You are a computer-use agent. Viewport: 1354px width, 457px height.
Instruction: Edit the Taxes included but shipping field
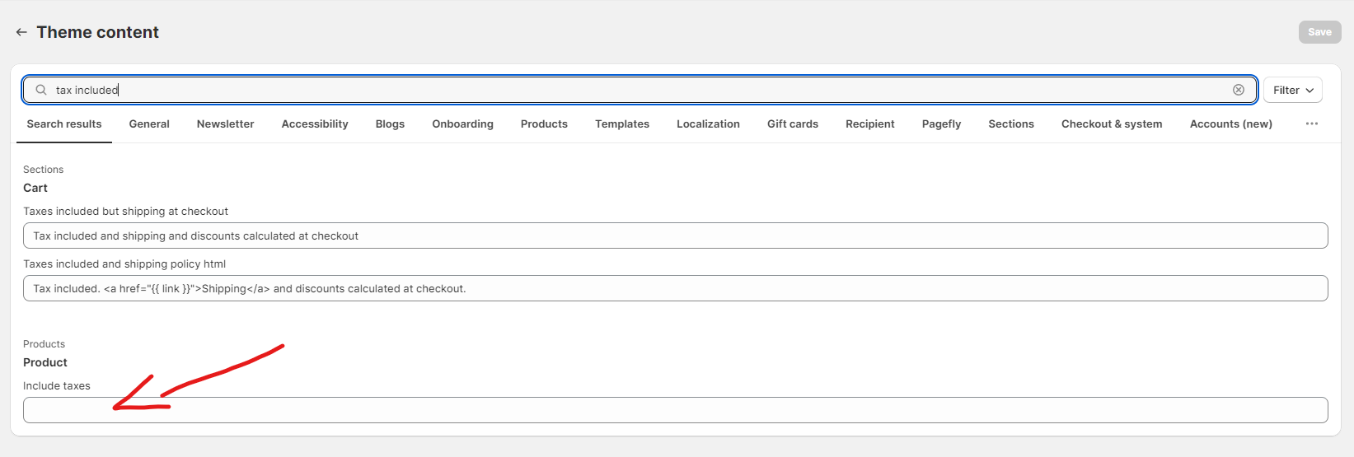click(675, 235)
